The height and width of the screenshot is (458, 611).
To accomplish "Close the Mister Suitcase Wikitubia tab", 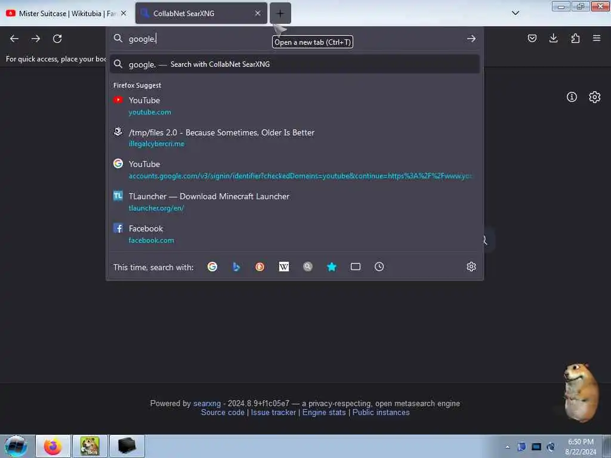I will [x=124, y=13].
